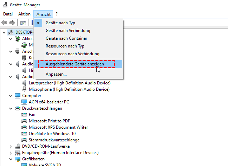Image resolution: width=228 pixels, height=166 pixels.
Task: Open the Aktion menu
Action: point(24,14)
